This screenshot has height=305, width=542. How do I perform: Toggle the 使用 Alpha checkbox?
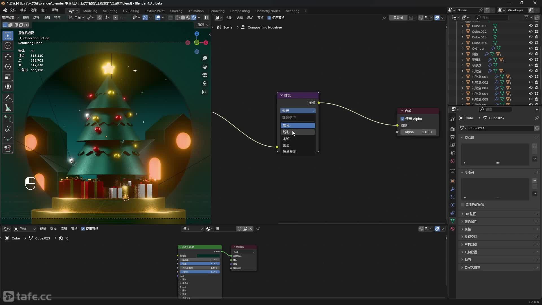tap(403, 119)
